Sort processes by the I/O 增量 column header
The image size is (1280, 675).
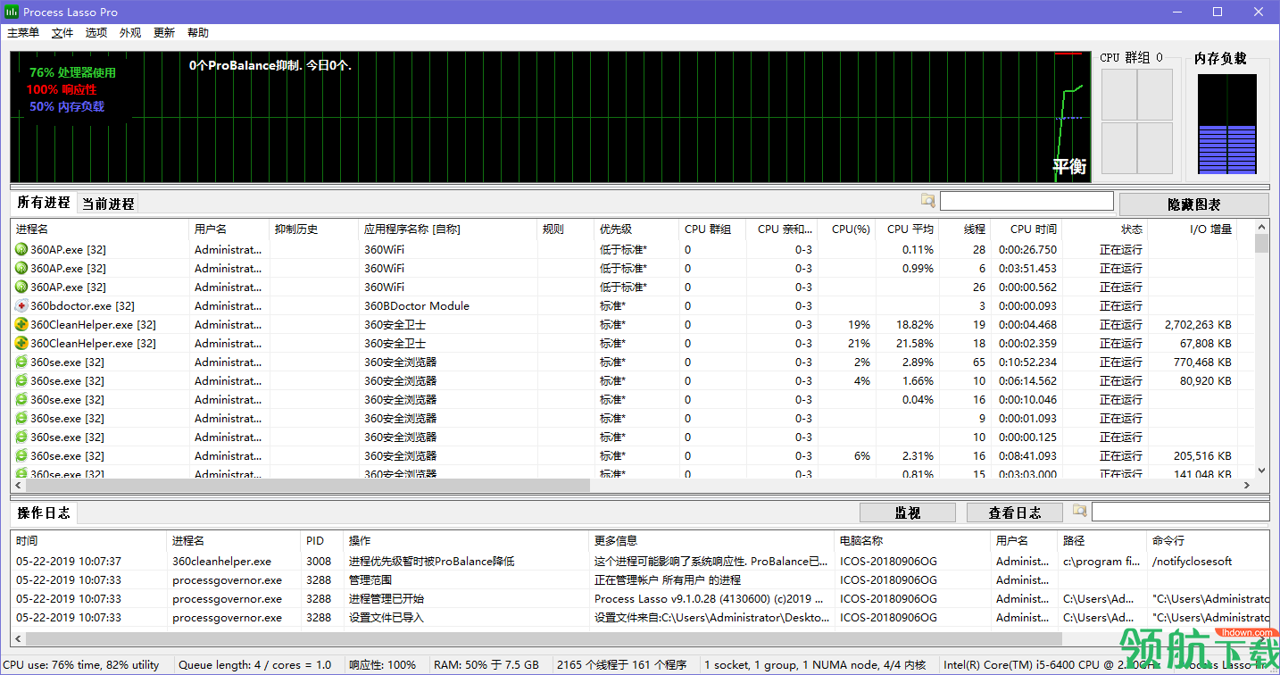coord(1193,229)
